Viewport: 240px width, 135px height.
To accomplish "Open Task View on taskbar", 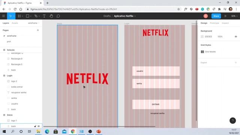I will click(29, 132).
